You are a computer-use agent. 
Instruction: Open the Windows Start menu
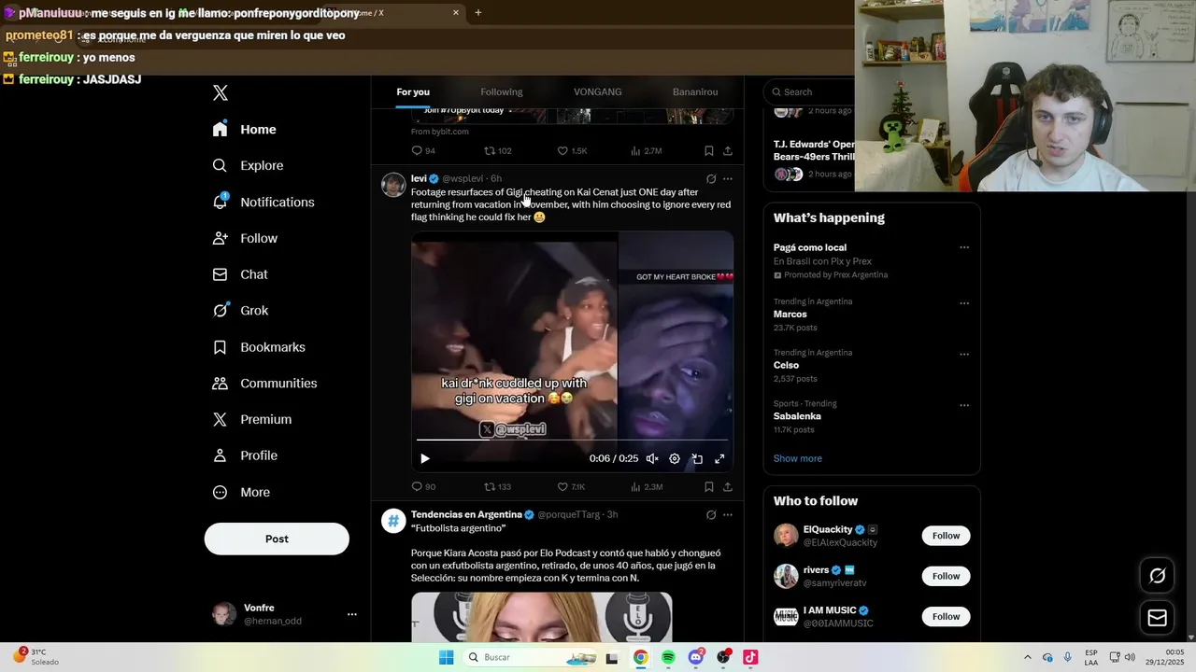tap(447, 657)
